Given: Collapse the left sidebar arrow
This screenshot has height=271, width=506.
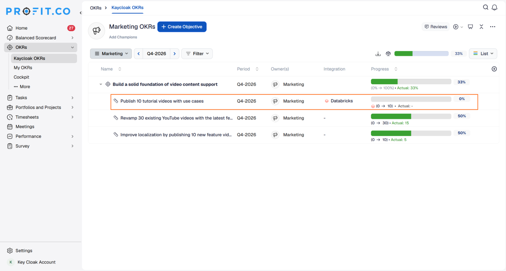Looking at the screenshot, I should click(x=81, y=13).
